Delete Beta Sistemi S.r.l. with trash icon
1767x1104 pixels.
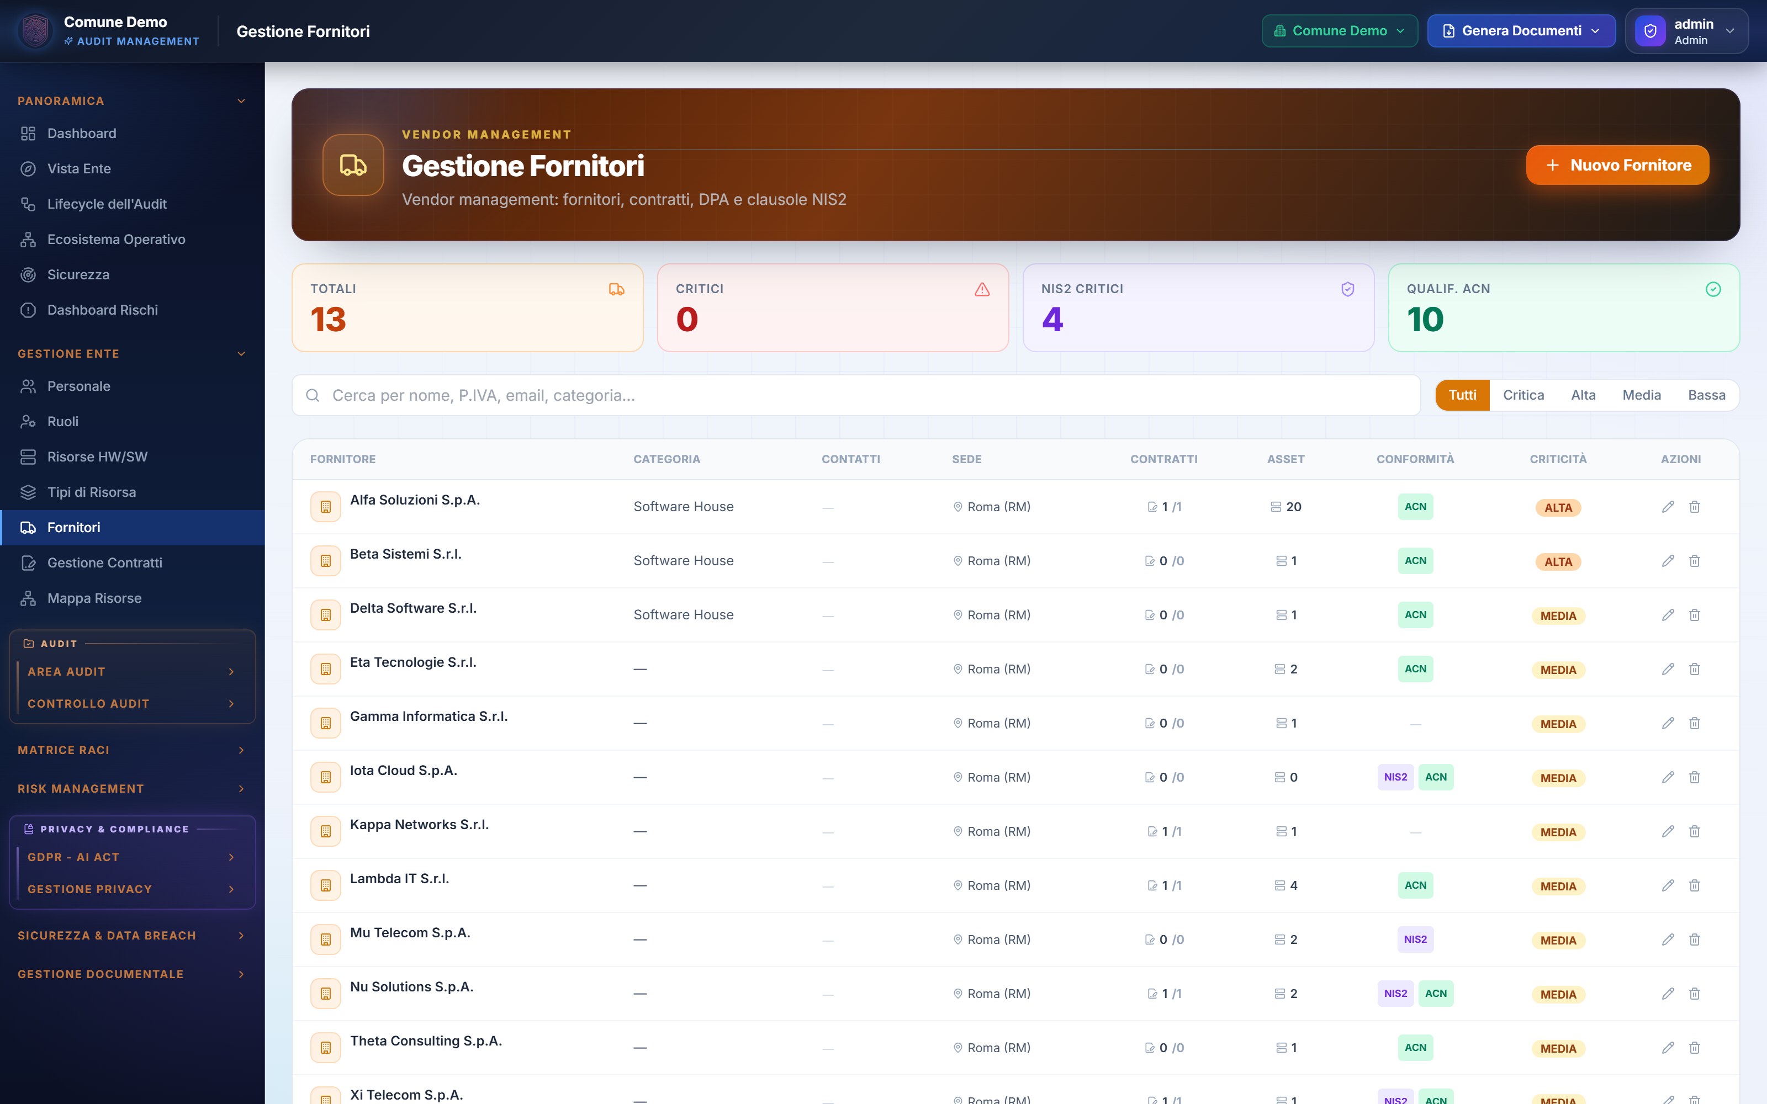tap(1695, 561)
